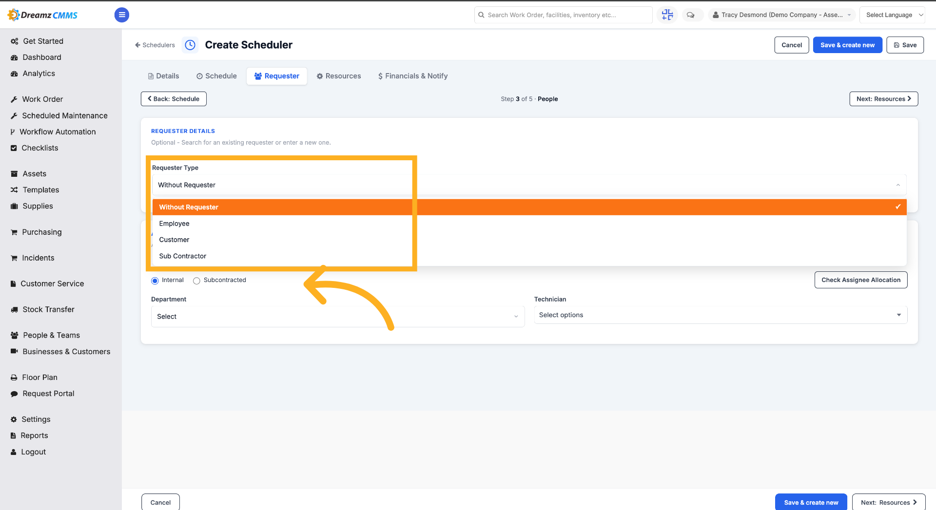The image size is (936, 510).
Task: Click the bottom Cancel button
Action: [x=160, y=503]
